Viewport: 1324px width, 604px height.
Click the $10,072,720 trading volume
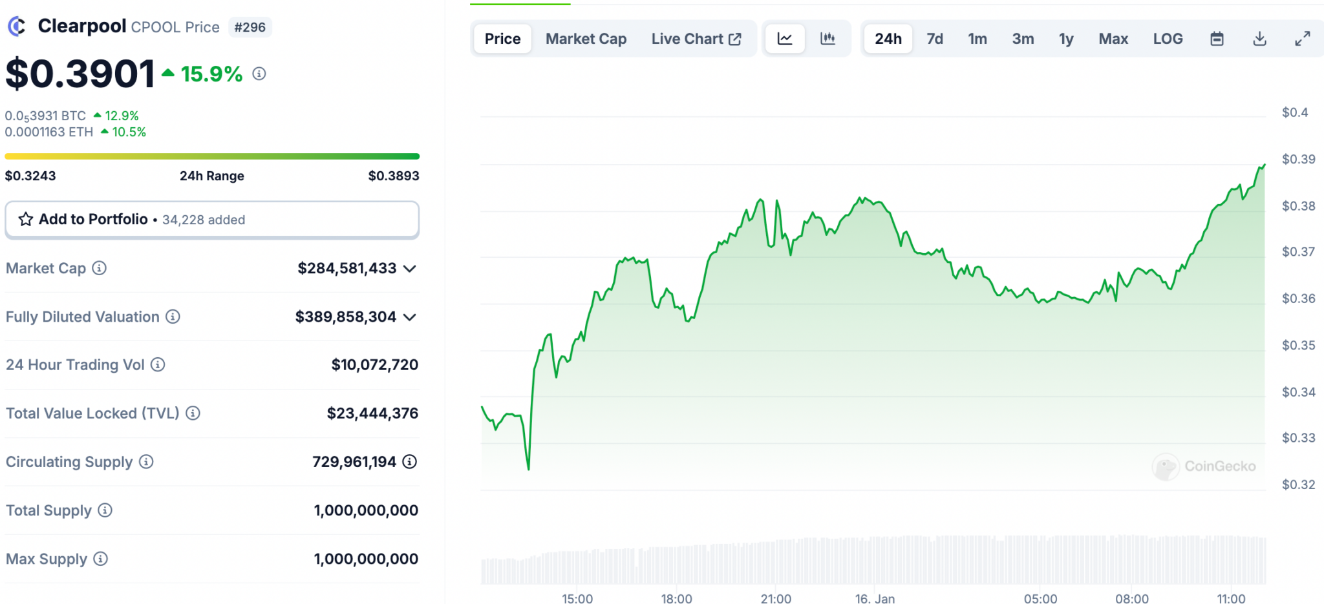(375, 365)
